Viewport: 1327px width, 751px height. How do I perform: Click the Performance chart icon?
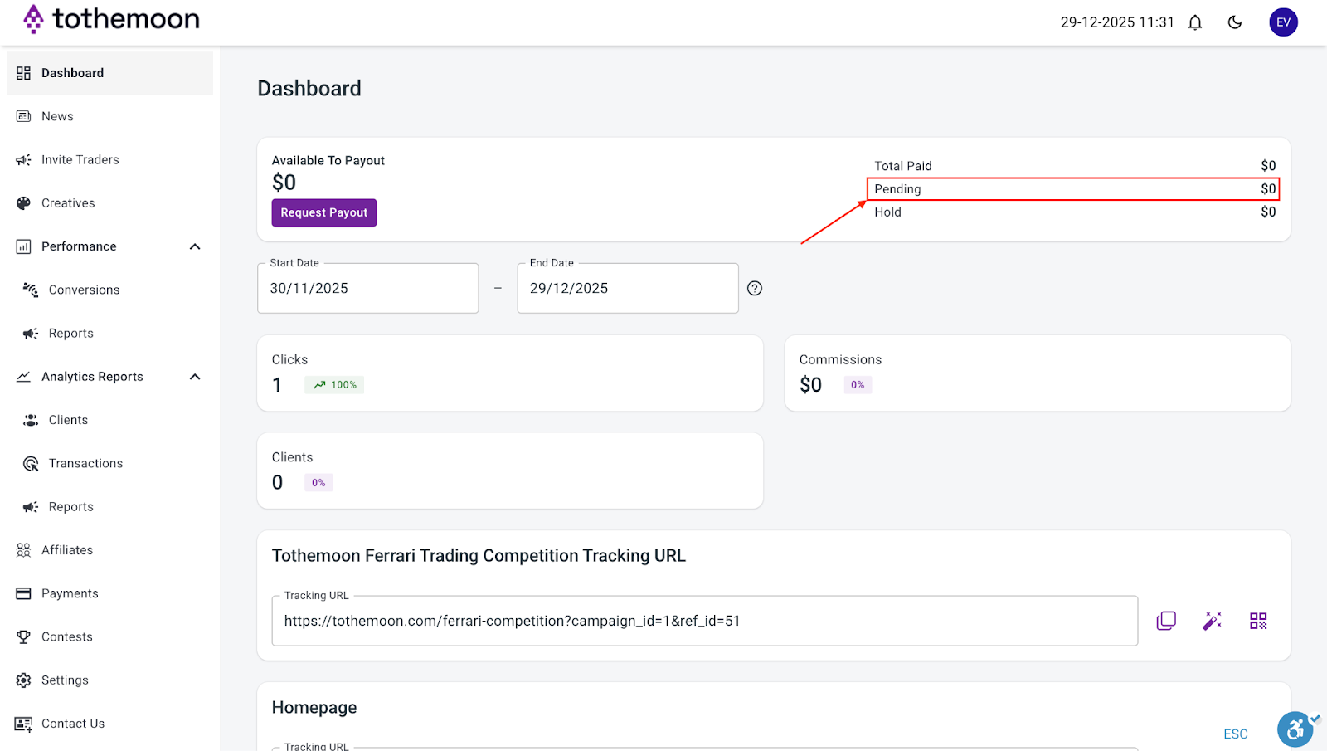23,246
